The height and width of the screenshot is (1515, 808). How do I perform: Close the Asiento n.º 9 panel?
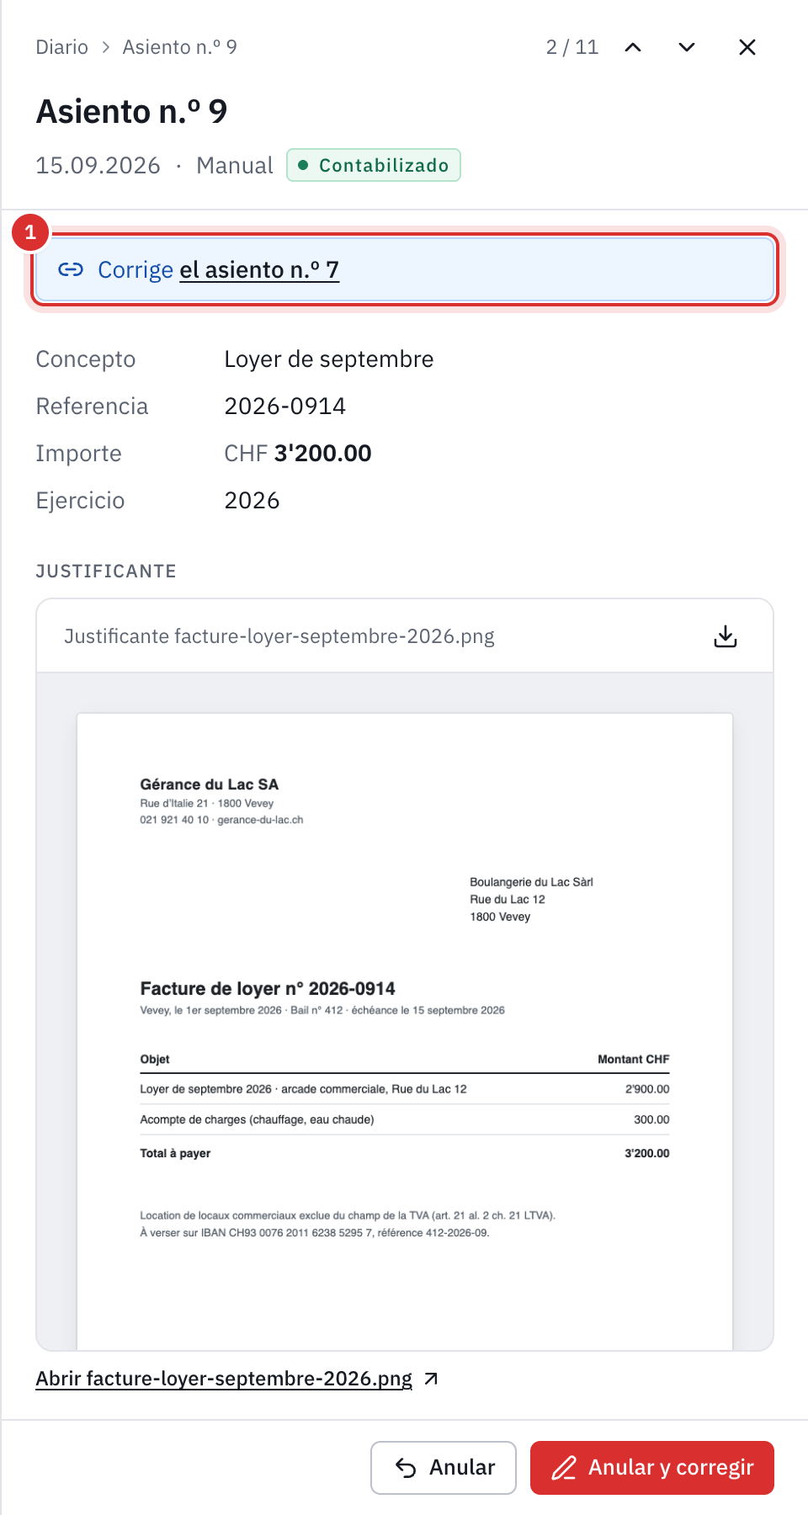point(747,47)
